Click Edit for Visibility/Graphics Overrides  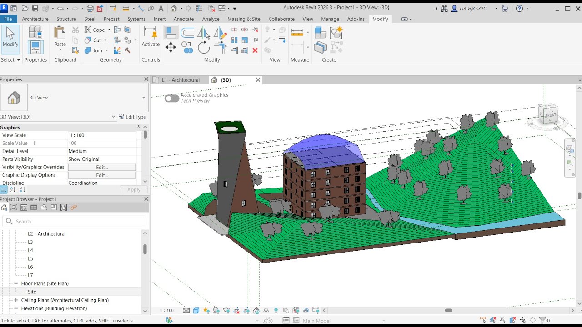[x=102, y=167]
